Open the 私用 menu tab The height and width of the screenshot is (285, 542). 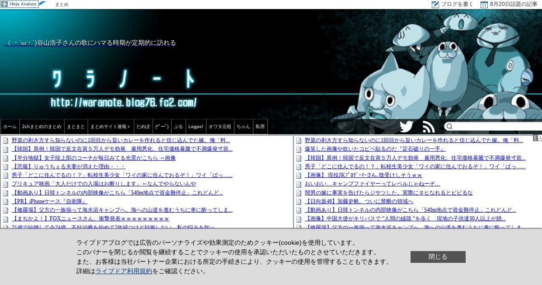click(260, 127)
